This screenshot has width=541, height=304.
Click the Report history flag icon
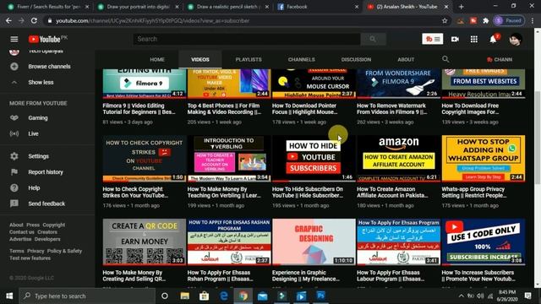14,172
